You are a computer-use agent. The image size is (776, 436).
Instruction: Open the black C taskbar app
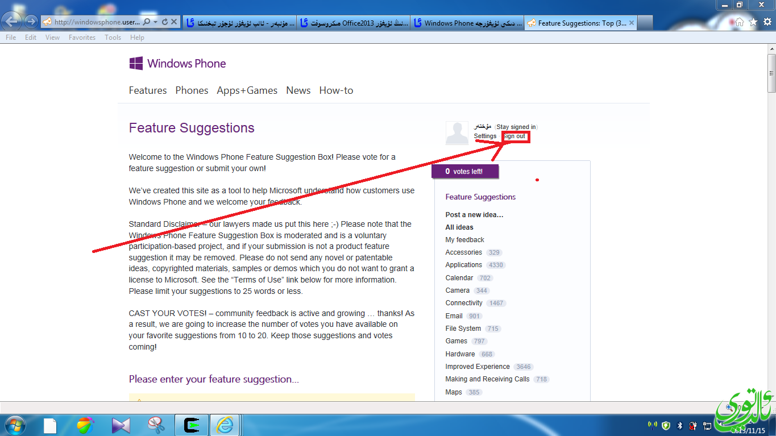tap(191, 425)
